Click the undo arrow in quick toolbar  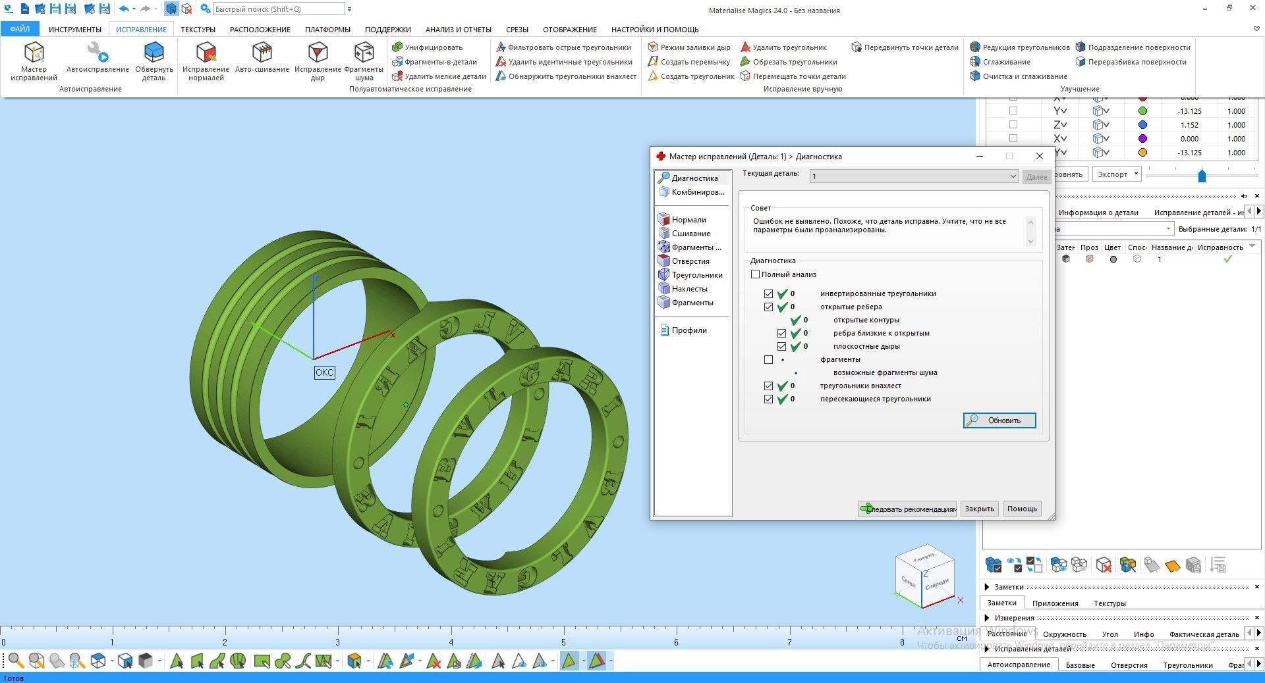point(123,9)
